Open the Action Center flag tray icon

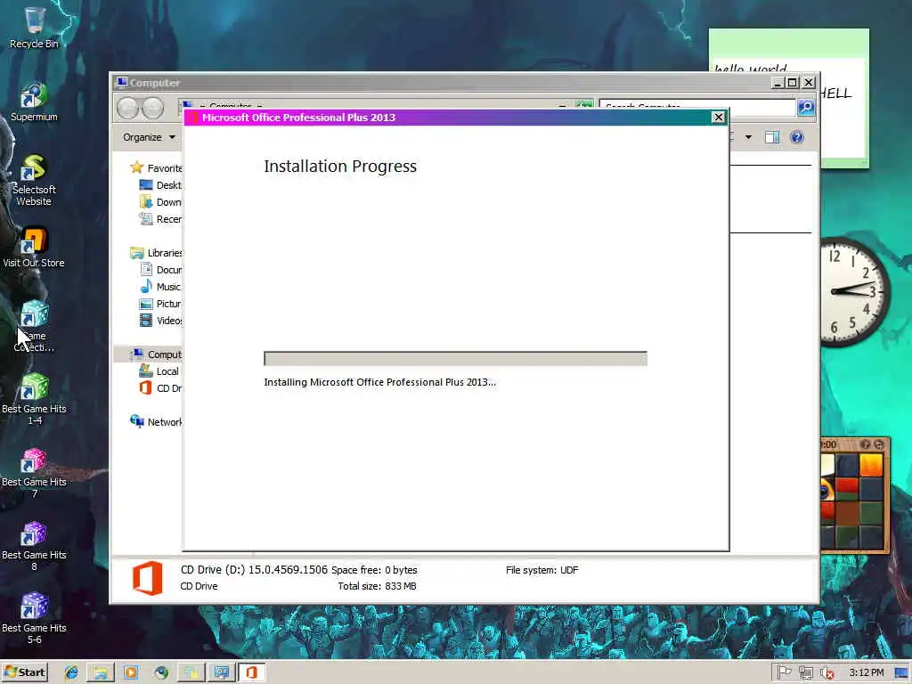tap(784, 672)
